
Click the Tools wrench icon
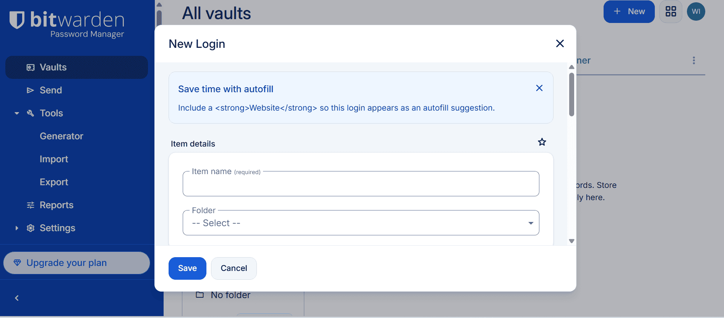tap(31, 113)
